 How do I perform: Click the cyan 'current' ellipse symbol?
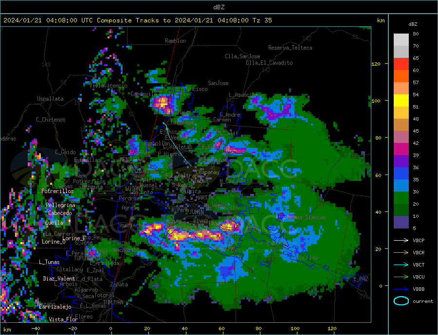(401, 301)
